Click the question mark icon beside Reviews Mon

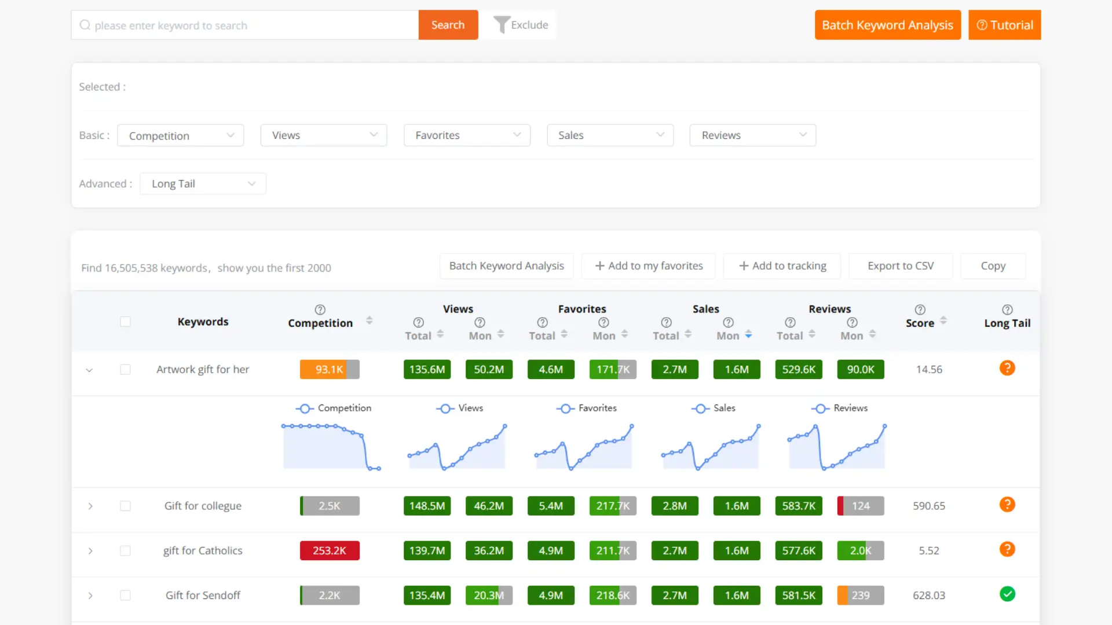pos(851,322)
